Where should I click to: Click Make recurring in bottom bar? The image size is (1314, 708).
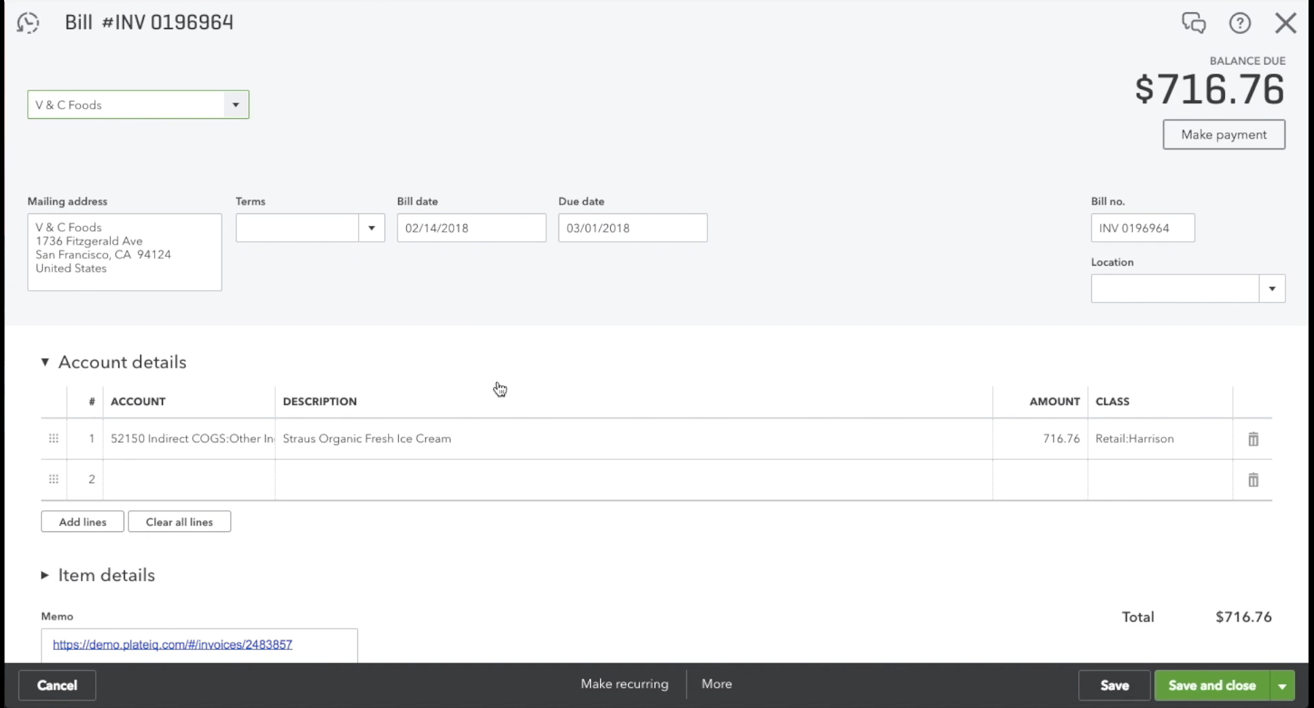pyautogui.click(x=624, y=684)
